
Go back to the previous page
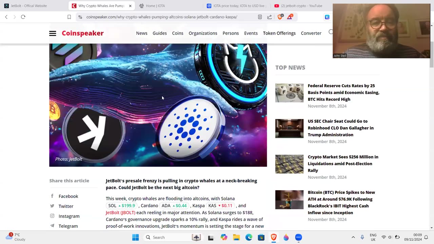click(6, 17)
